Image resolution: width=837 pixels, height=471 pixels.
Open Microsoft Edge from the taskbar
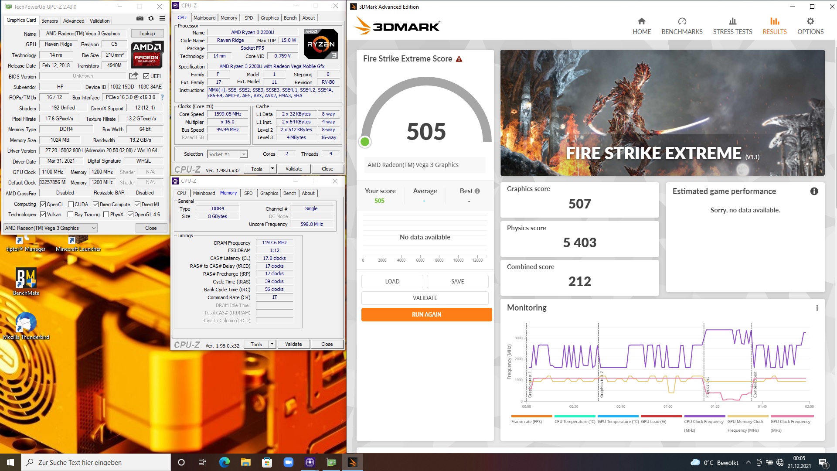[x=224, y=462]
